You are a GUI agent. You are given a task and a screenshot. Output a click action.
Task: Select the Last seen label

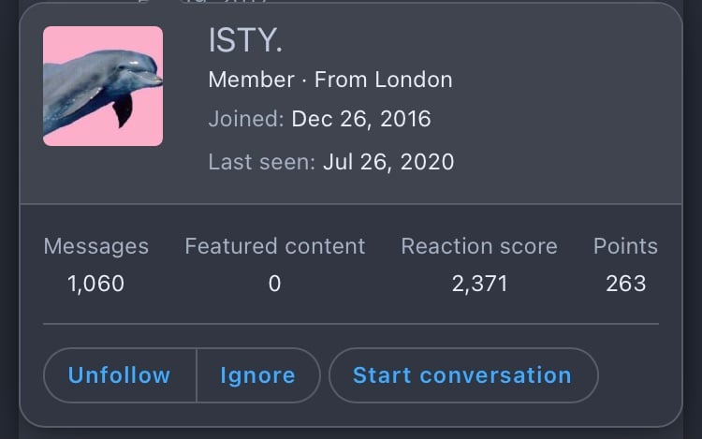262,162
